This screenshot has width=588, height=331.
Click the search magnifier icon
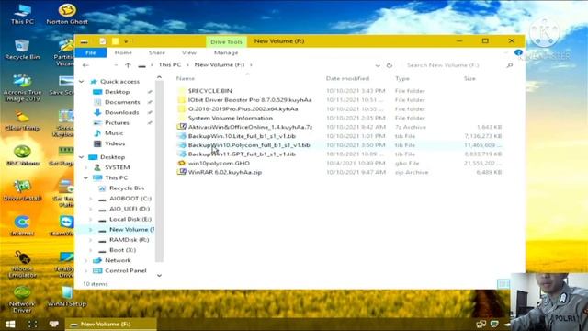click(509, 65)
